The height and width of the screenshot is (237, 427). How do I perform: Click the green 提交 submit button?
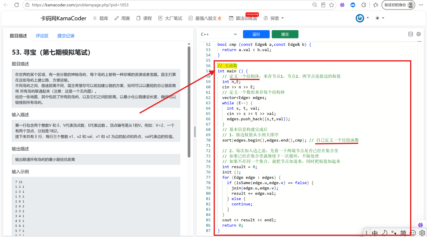pos(285,34)
